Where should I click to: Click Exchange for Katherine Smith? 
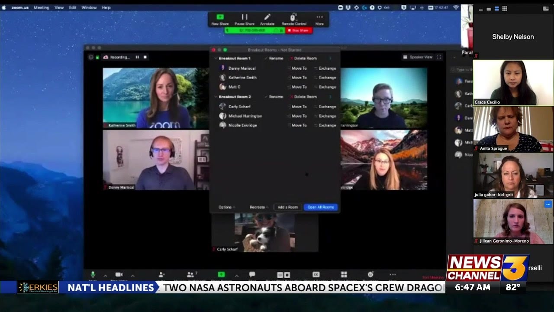pyautogui.click(x=325, y=78)
